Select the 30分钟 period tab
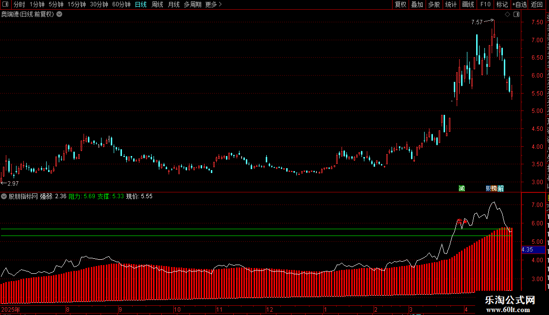The width and height of the screenshot is (549, 315). 99,4
